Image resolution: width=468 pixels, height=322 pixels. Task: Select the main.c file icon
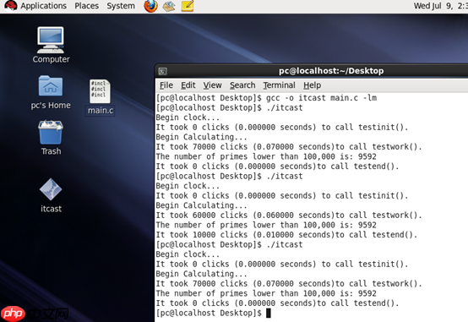101,97
